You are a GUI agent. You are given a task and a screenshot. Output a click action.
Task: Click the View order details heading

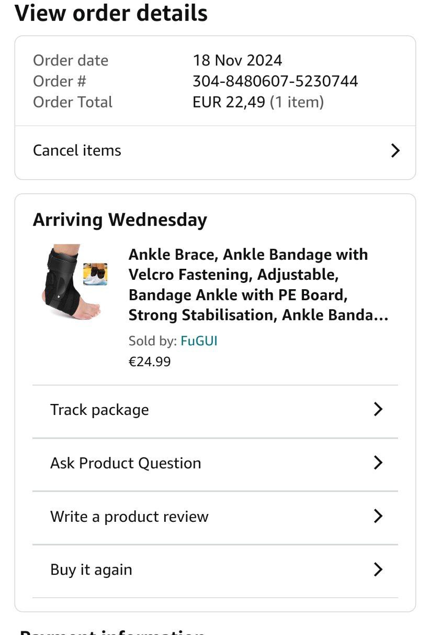(x=111, y=13)
